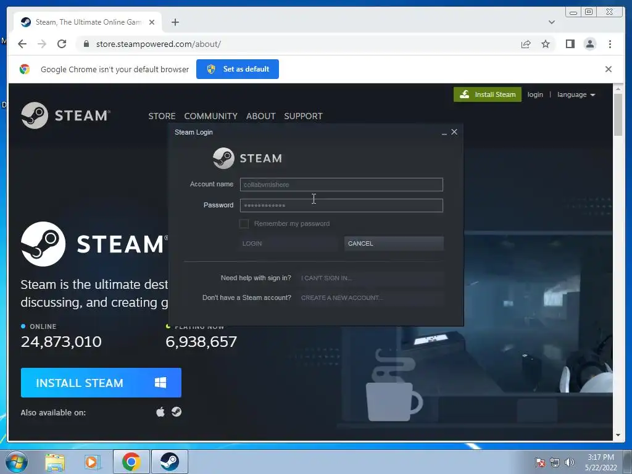Open File Explorer from taskbar
The width and height of the screenshot is (632, 474).
[x=55, y=462]
